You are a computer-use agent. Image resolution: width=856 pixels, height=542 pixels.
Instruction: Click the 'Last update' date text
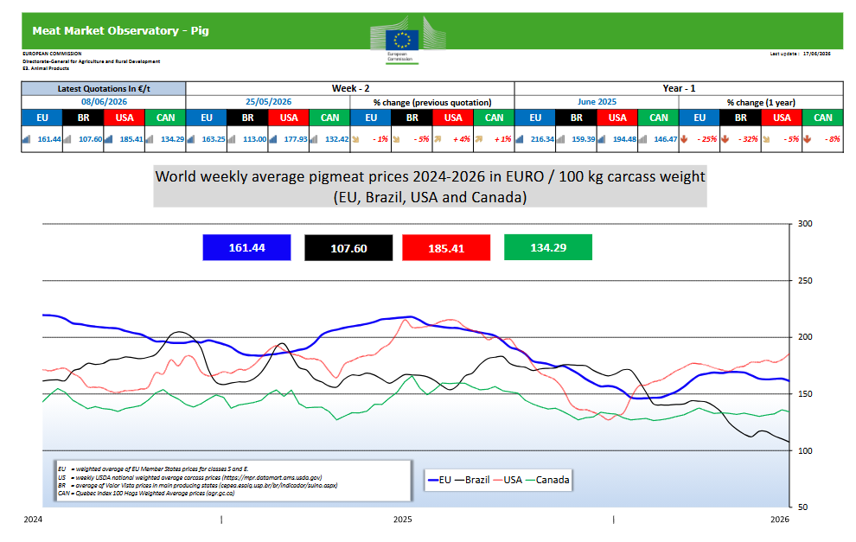(x=800, y=54)
